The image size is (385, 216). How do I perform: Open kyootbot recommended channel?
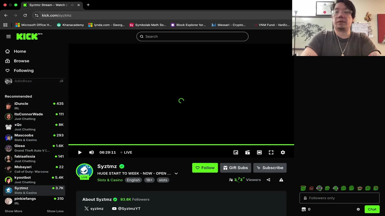coord(35,179)
